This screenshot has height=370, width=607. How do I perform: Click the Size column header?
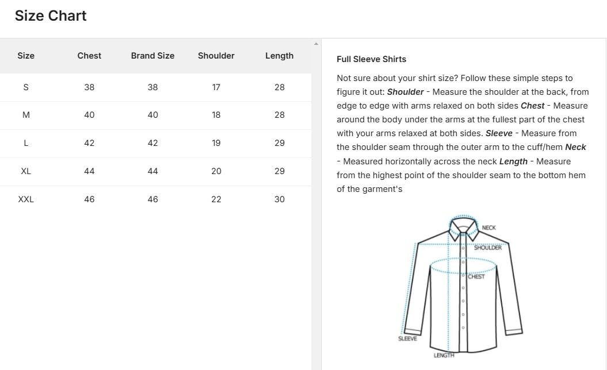pyautogui.click(x=26, y=56)
